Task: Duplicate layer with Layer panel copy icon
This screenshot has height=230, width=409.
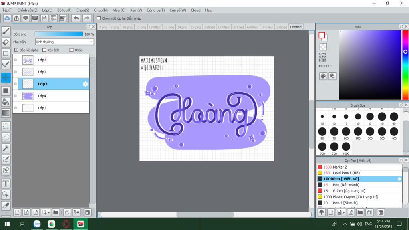Action: (x=67, y=212)
